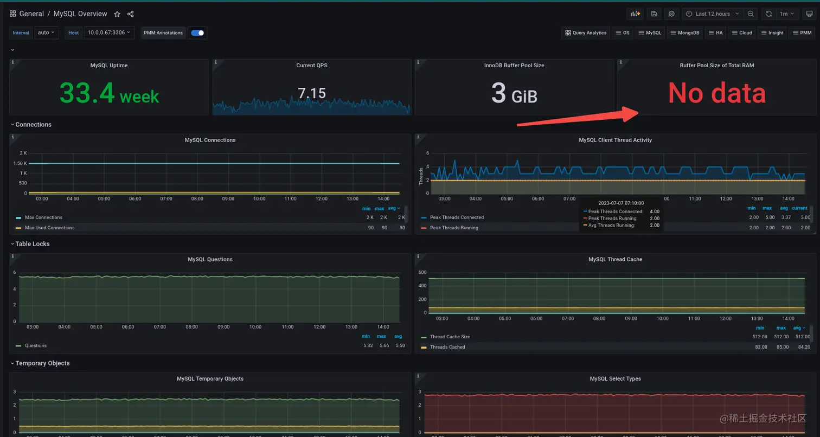
Task: Open info icon on MySQL Client Thread Activity panel
Action: 418,137
